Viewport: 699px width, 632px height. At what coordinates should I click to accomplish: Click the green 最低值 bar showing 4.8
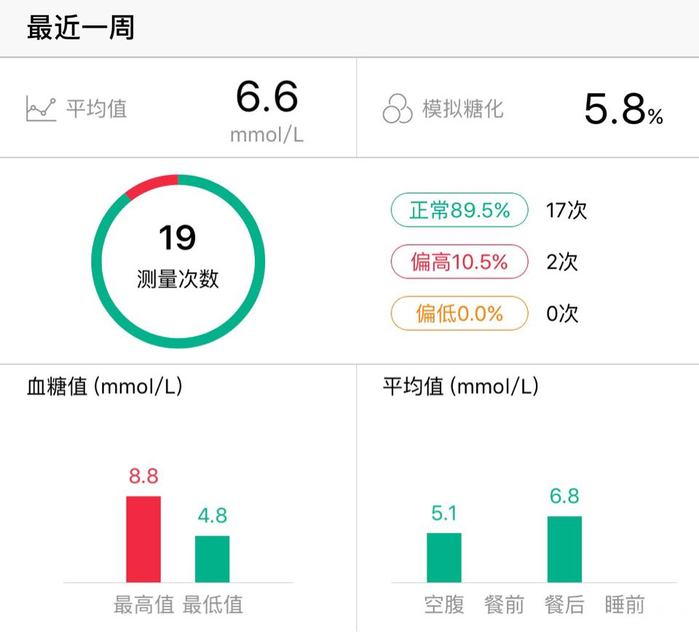click(212, 559)
